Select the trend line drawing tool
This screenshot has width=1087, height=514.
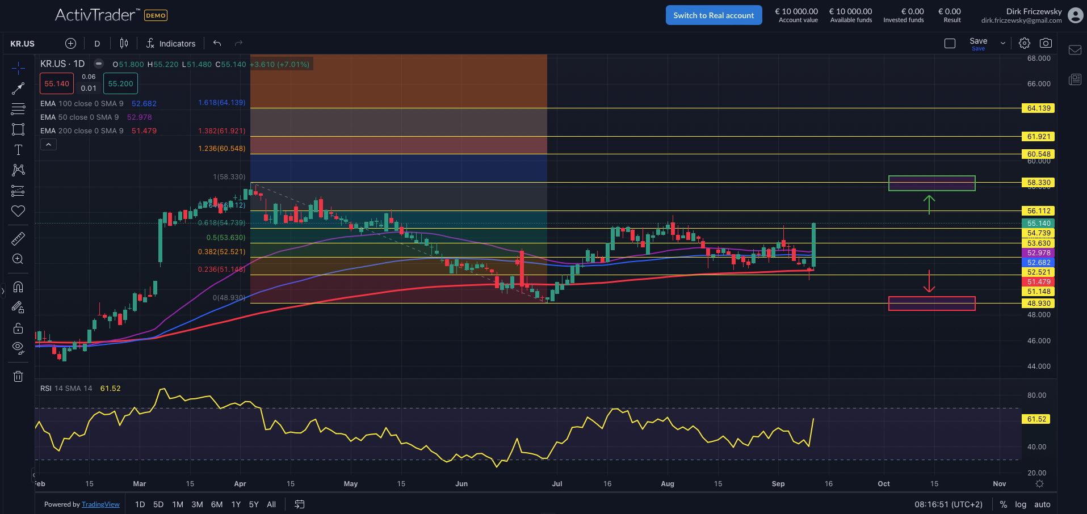coord(18,89)
